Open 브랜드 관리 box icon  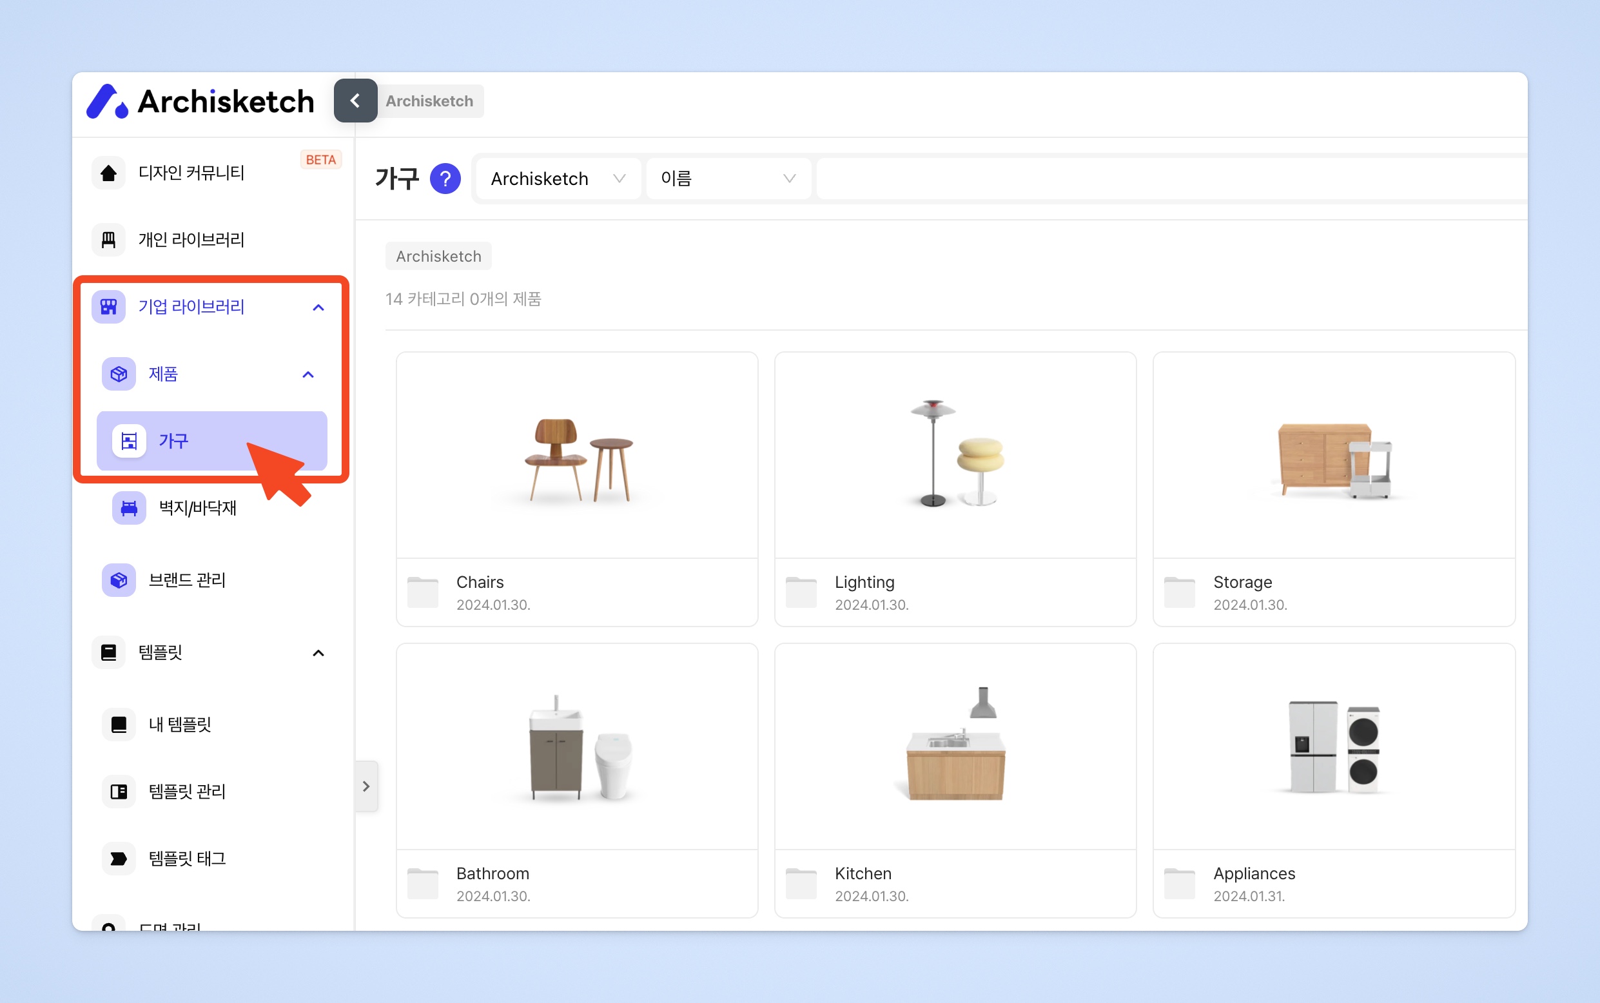coord(119,580)
